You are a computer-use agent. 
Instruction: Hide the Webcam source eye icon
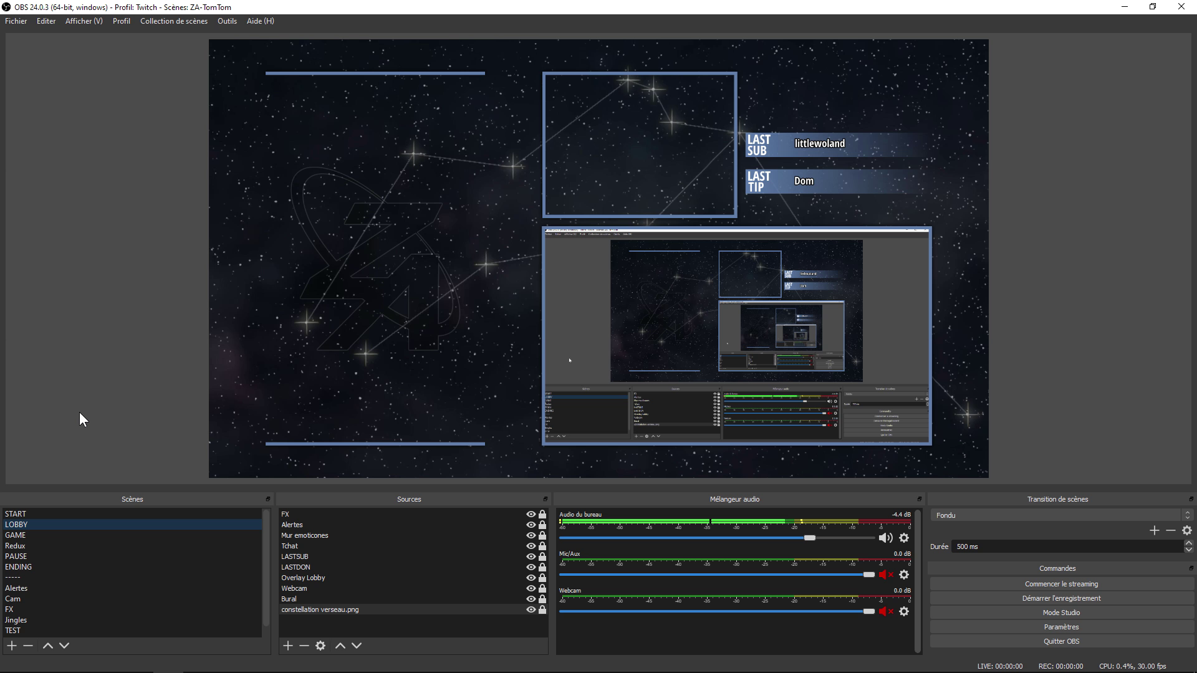[531, 588]
